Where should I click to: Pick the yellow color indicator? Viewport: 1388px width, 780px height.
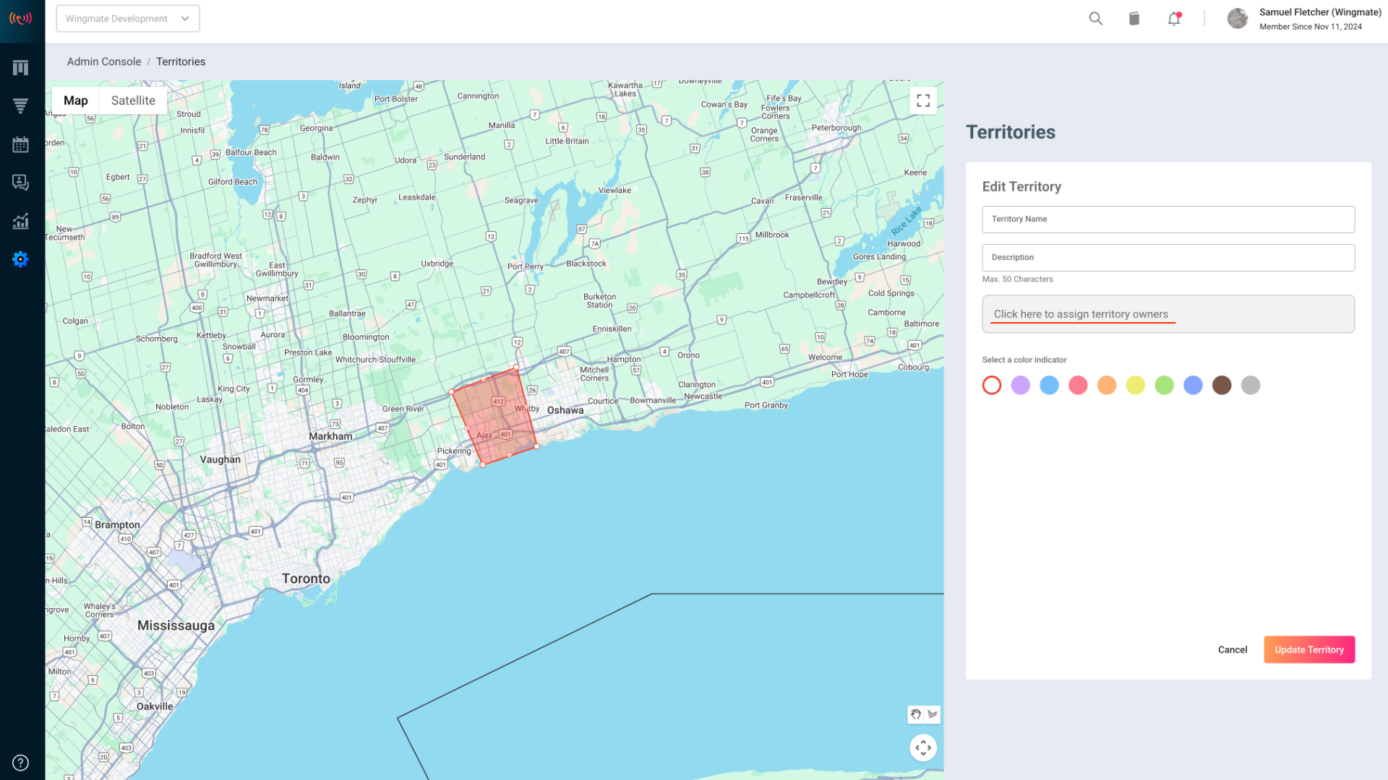click(1136, 385)
